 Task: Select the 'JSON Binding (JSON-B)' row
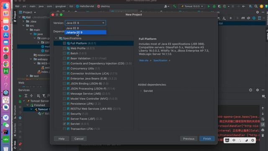point(93,83)
